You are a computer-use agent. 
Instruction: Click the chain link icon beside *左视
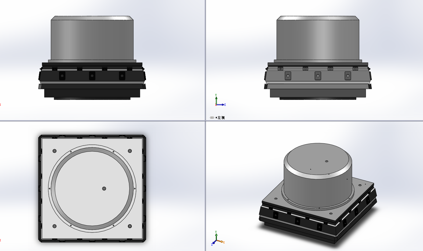click(x=212, y=118)
